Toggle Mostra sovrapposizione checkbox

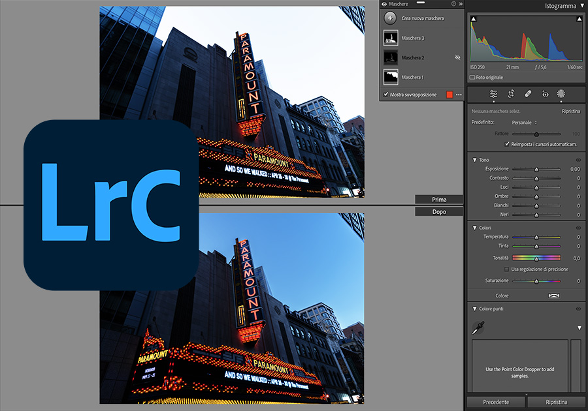point(386,95)
